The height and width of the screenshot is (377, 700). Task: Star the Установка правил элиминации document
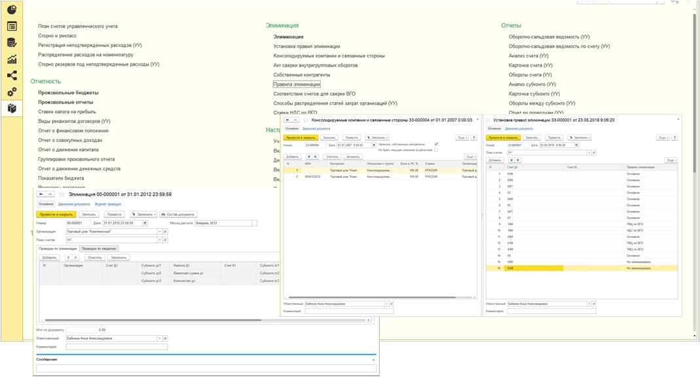[x=487, y=120]
